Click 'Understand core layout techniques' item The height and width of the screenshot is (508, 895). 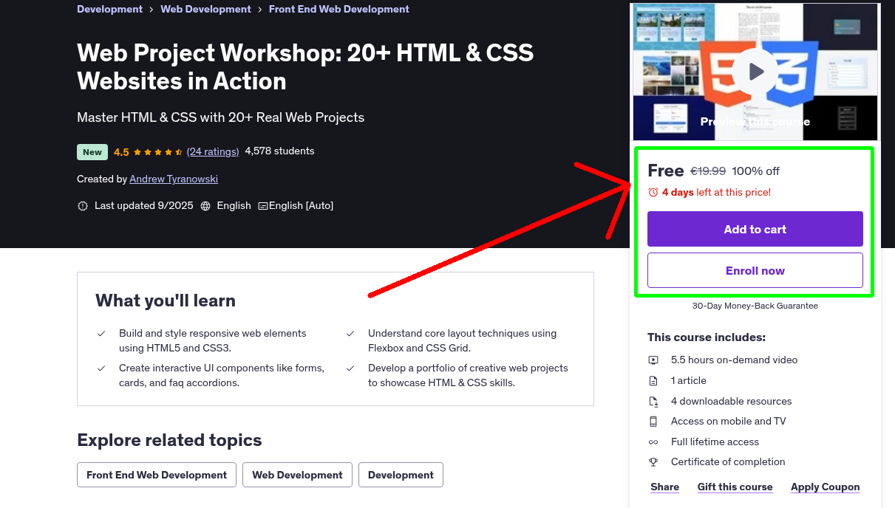pyautogui.click(x=463, y=340)
